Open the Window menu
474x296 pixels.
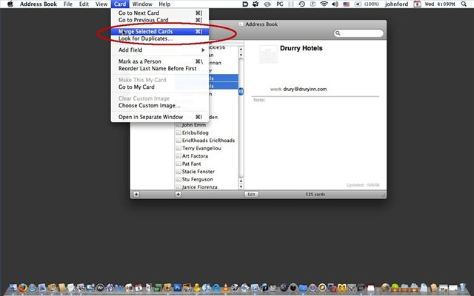point(142,4)
